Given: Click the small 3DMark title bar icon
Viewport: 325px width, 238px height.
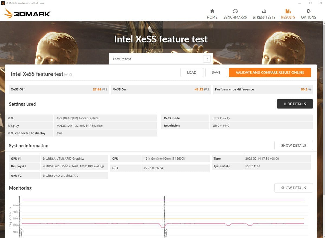Looking at the screenshot, I should pos(3,3).
